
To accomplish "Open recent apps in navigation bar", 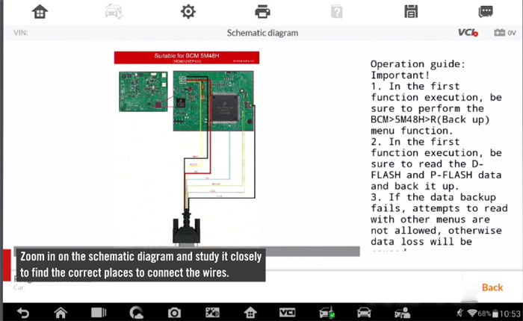I will (x=99, y=313).
